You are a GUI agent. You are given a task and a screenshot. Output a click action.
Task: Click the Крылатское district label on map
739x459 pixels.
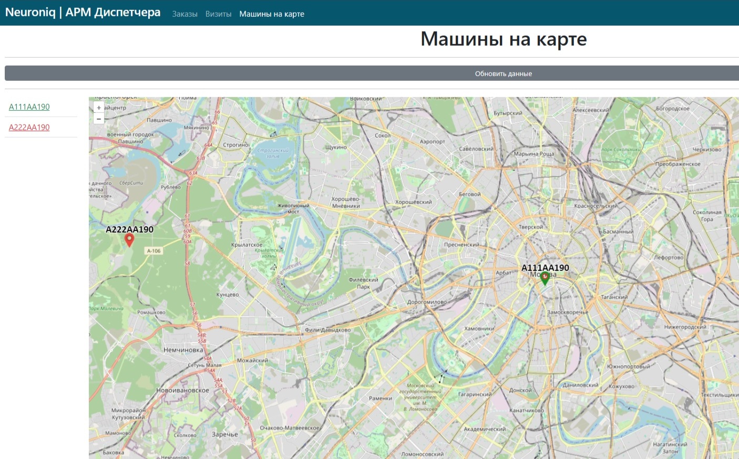pos(247,245)
